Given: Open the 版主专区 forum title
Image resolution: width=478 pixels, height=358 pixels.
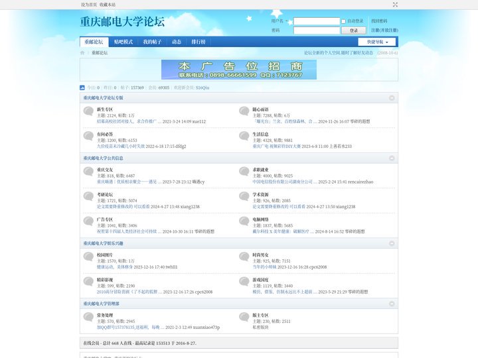Looking at the screenshot, I should 261,315.
